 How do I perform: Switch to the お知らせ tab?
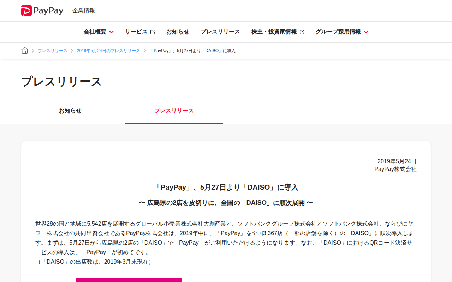click(x=70, y=111)
